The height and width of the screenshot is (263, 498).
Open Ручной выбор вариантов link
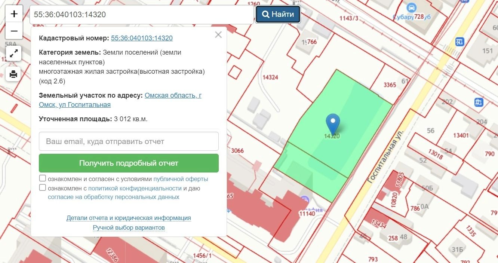129,227
